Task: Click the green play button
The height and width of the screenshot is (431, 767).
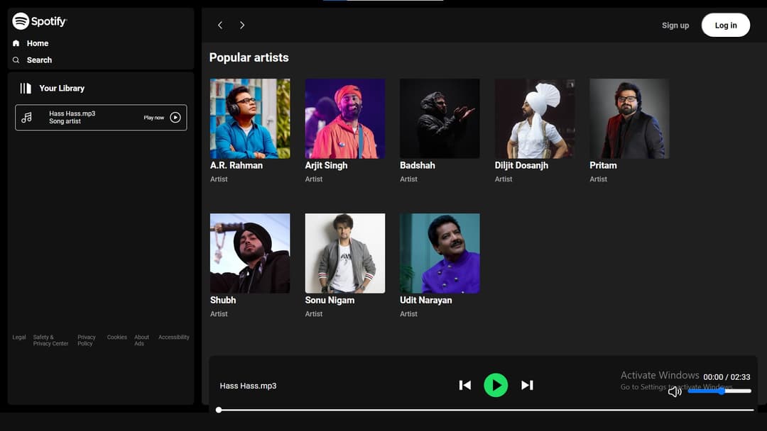Action: pyautogui.click(x=496, y=385)
